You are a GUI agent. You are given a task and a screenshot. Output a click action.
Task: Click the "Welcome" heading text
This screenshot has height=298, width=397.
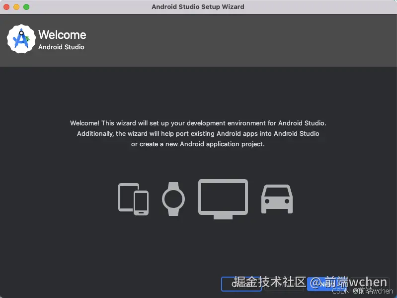(62, 35)
